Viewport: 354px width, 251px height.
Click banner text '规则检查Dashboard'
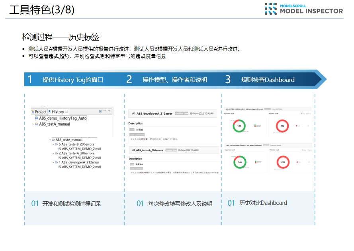[x=268, y=80]
